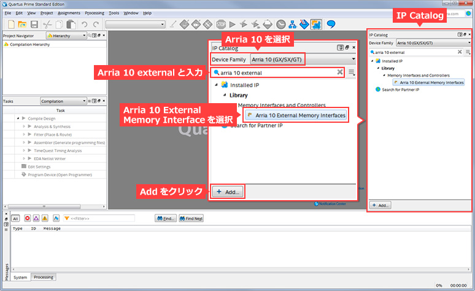The image size is (475, 291).
Task: Open the Compilation dropdown in Tasks panel
Action: click(63, 101)
